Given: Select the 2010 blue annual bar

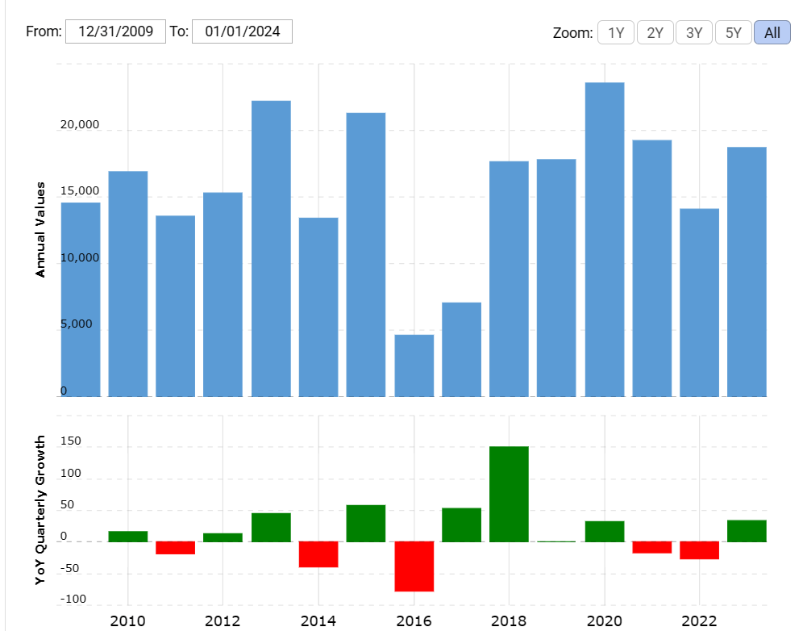Looking at the screenshot, I should point(128,284).
